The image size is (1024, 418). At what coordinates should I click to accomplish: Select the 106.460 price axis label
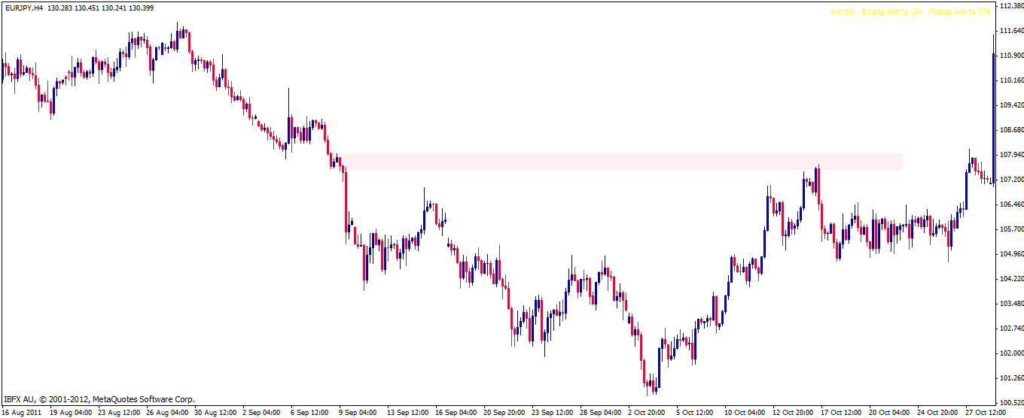[1010, 204]
